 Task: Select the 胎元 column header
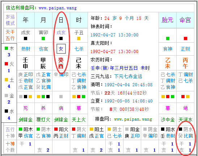[168, 20]
